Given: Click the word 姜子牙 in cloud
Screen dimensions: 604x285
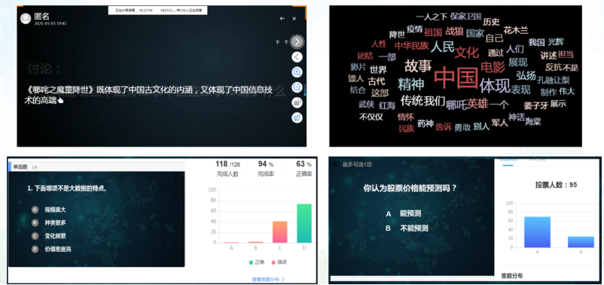Looking at the screenshot, I should 535,105.
